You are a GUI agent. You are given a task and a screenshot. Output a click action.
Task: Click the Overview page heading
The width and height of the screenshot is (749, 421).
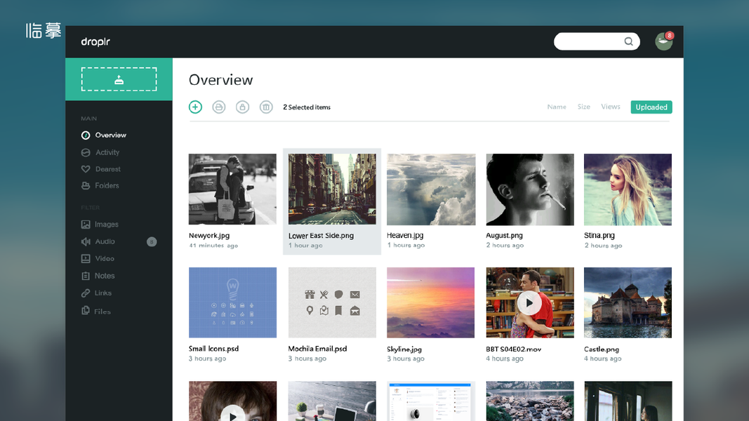(220, 80)
